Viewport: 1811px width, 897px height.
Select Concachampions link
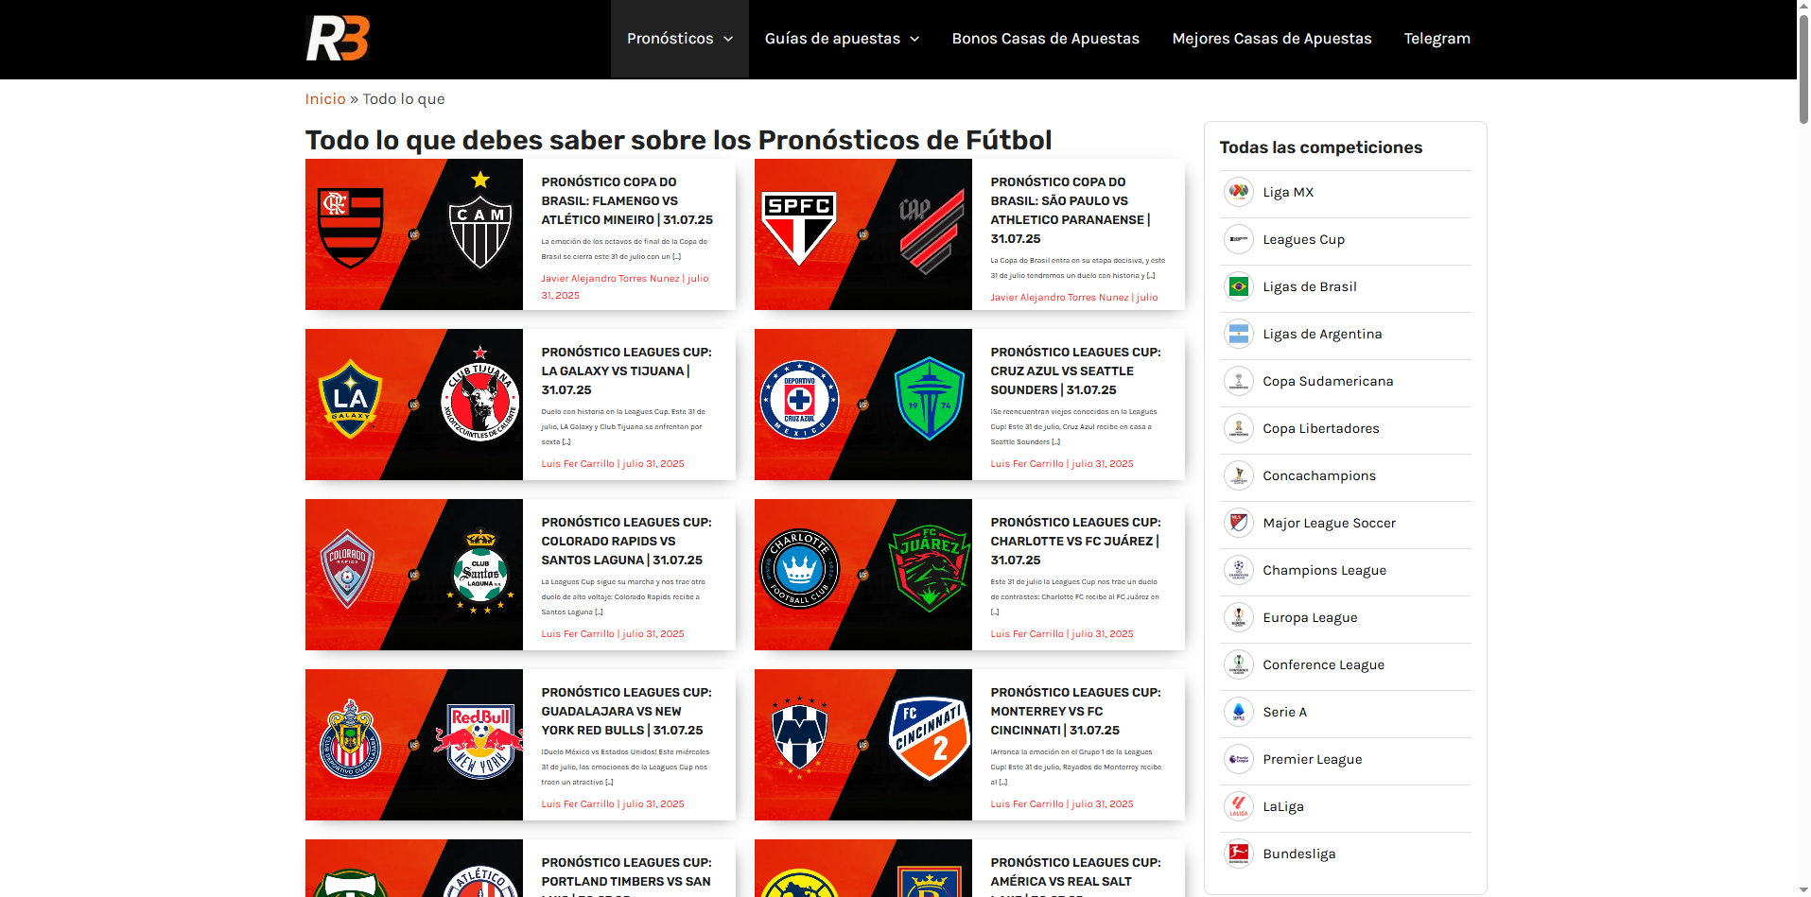click(1319, 475)
